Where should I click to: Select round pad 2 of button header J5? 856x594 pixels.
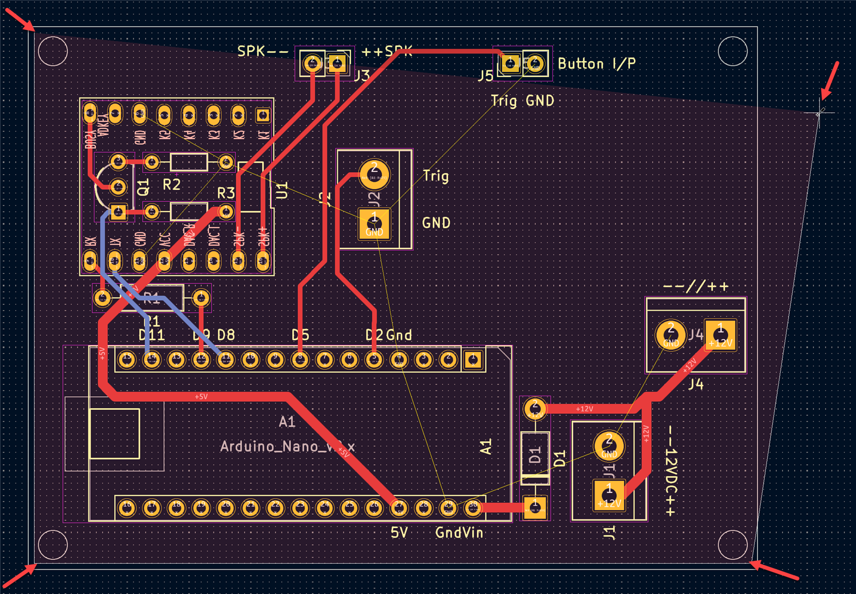[x=535, y=63]
